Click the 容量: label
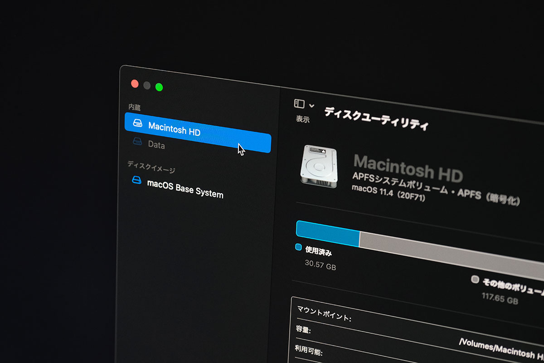Screen dimensions: 544x363 click(304, 330)
